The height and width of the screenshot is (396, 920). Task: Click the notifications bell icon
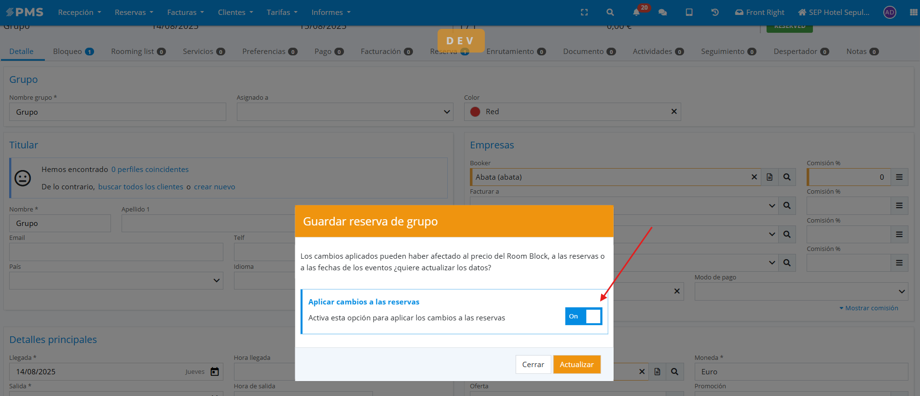pos(636,13)
